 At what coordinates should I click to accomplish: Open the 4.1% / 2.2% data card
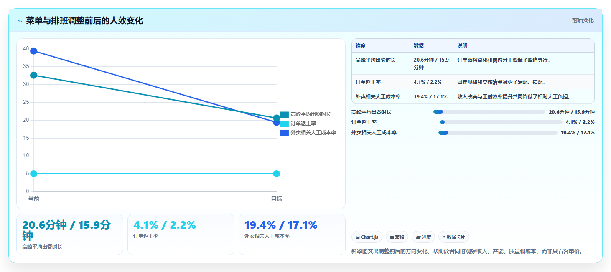[x=181, y=234]
